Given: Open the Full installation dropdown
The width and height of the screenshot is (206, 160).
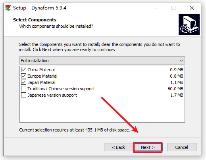Looking at the screenshot, I should point(102,61).
